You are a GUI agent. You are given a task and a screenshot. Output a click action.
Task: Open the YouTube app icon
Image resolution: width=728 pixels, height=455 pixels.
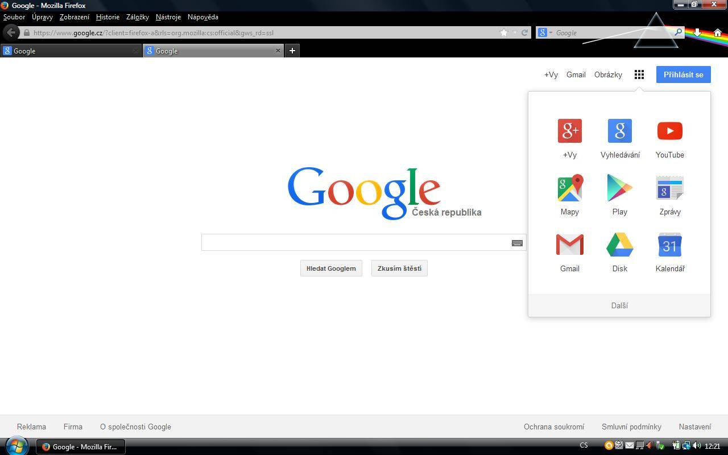[x=670, y=131]
